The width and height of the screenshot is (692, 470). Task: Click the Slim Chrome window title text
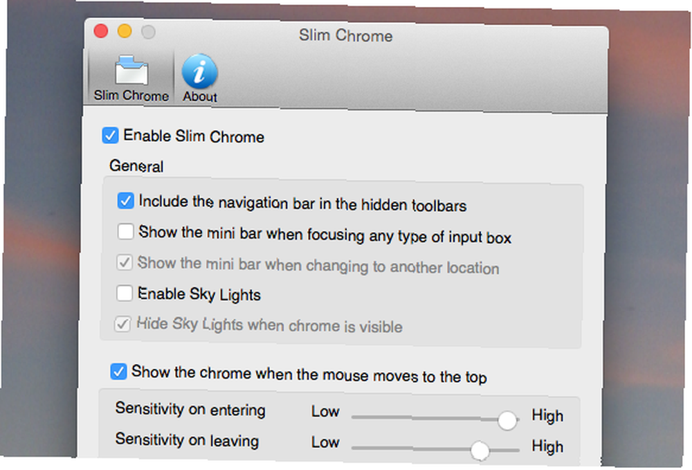tap(345, 35)
